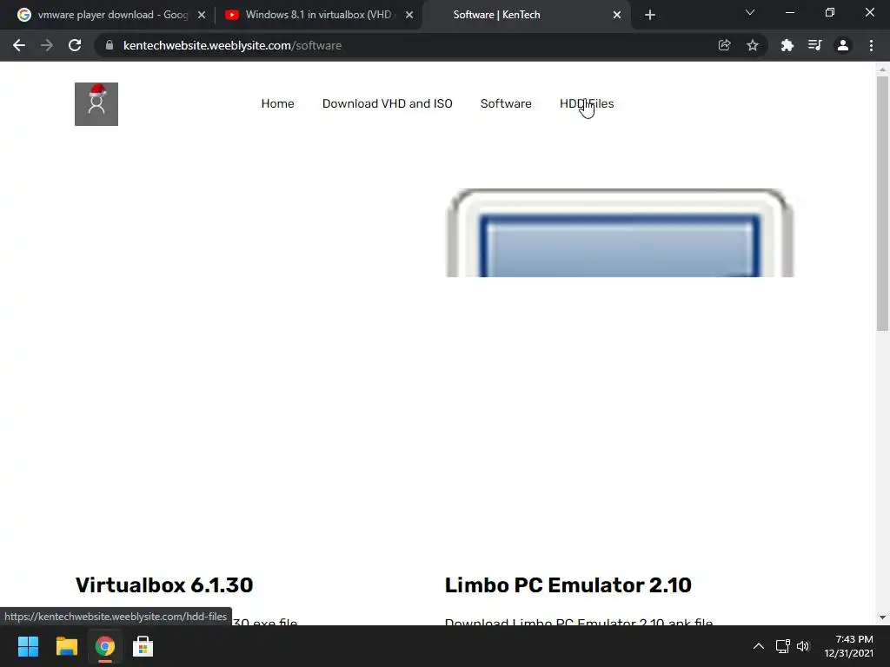Click the scrollbar down arrow
Image resolution: width=890 pixels, height=667 pixels.
coord(882,617)
